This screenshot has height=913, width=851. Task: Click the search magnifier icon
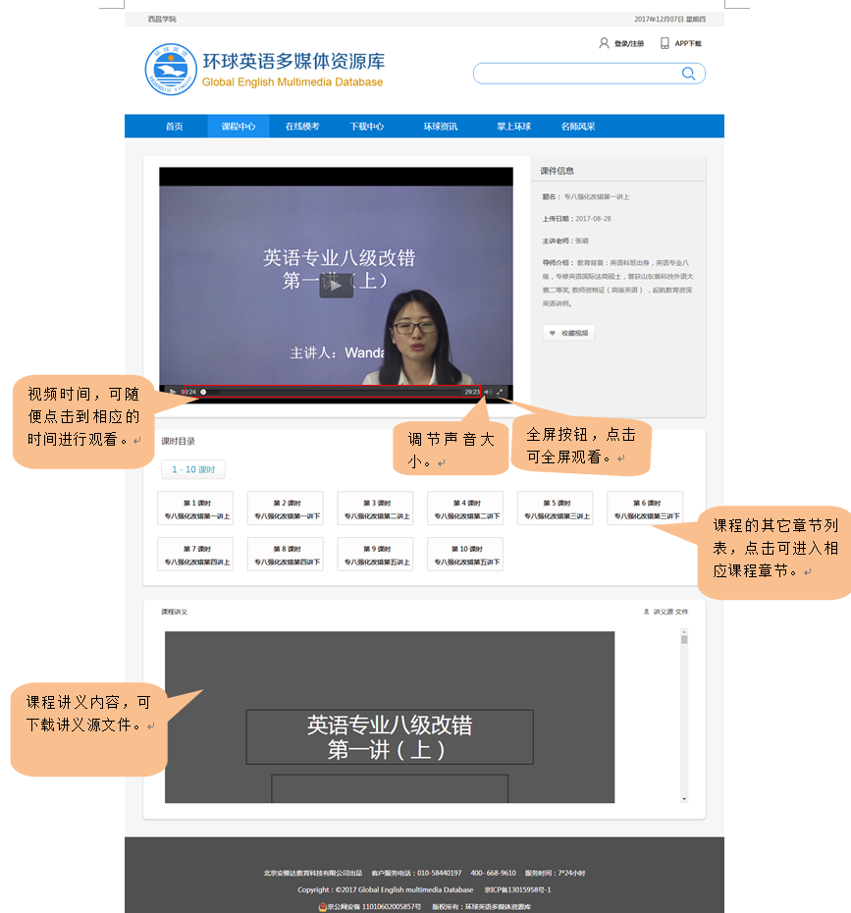click(x=688, y=74)
